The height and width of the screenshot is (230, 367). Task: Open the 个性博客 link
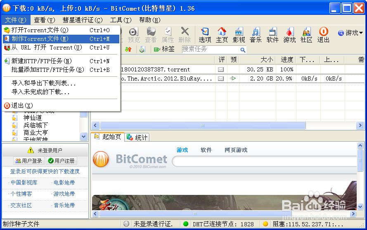(21, 194)
